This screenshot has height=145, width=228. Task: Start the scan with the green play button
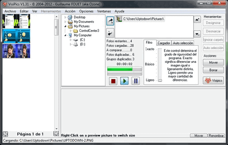coord(124,81)
